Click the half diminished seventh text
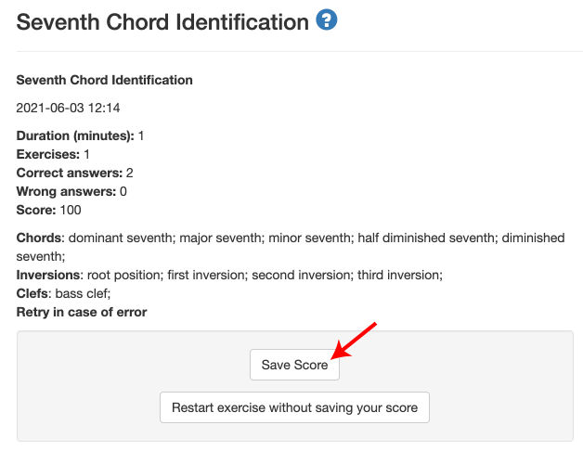The width and height of the screenshot is (583, 451). pyautogui.click(x=427, y=238)
